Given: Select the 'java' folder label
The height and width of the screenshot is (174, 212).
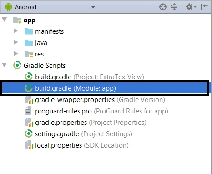Looking at the screenshot, I should (x=41, y=43).
